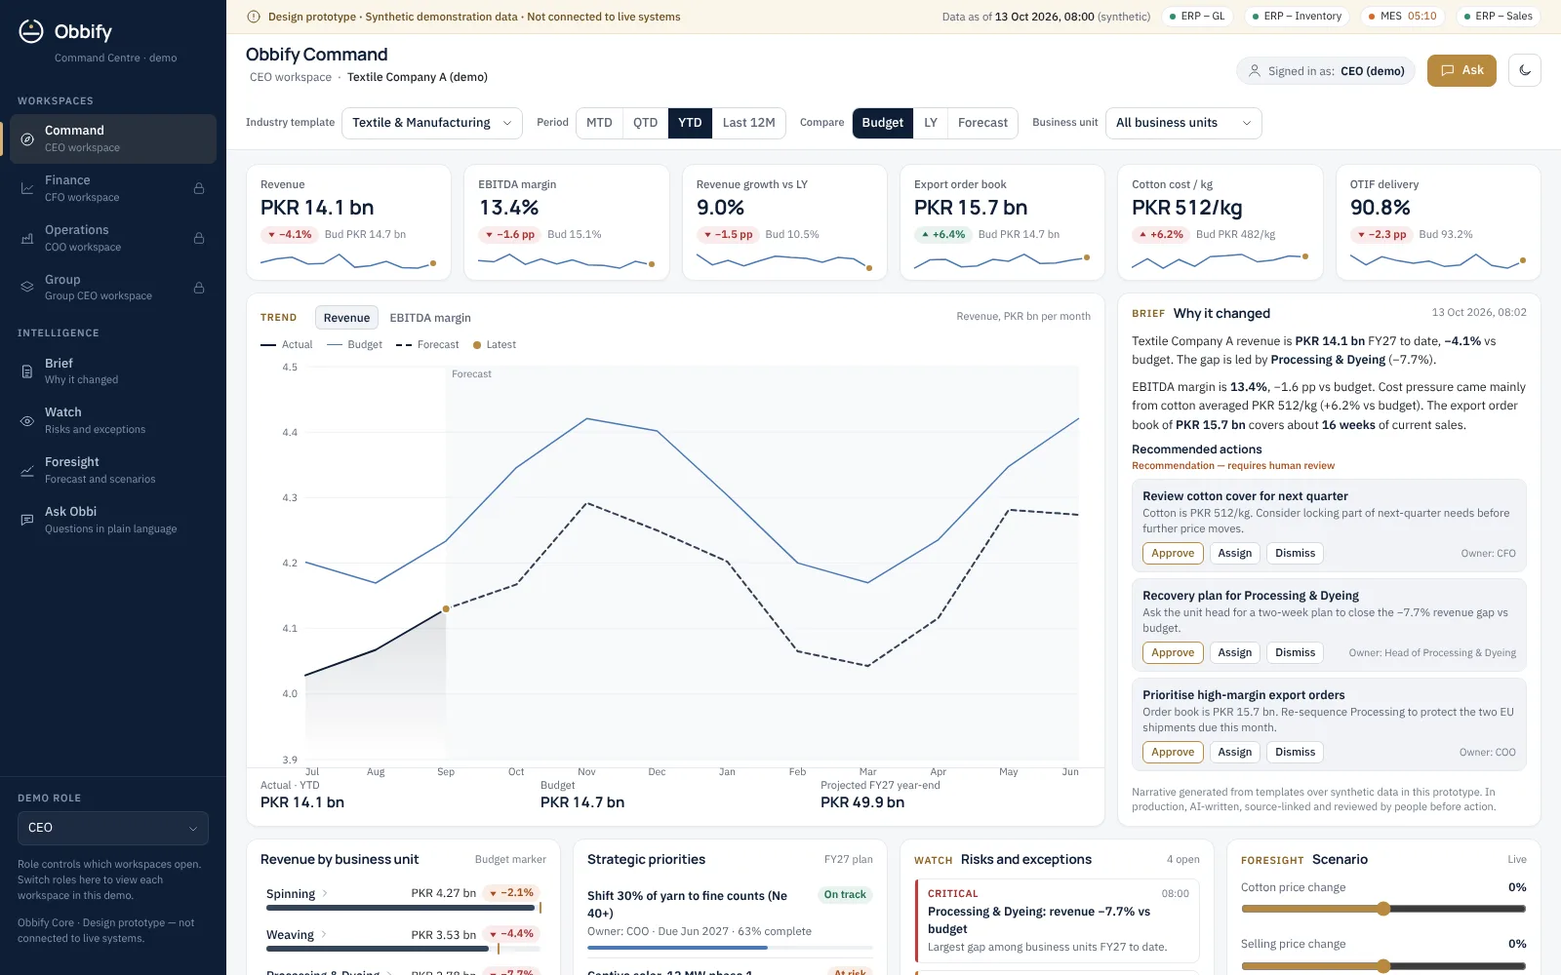1561x975 pixels.
Task: Open the Revenue PKR 14.1 bn KPI card
Action: click(348, 222)
